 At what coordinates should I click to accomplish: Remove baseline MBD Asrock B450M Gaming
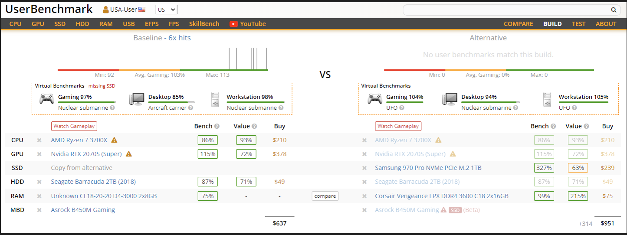click(x=39, y=210)
